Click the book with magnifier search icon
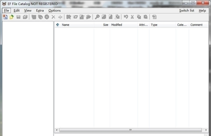 tap(69, 17)
